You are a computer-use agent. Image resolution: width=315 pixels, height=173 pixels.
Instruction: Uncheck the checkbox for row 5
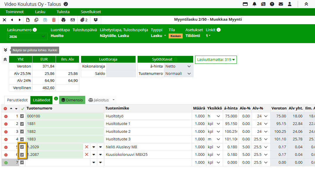coord(22,147)
